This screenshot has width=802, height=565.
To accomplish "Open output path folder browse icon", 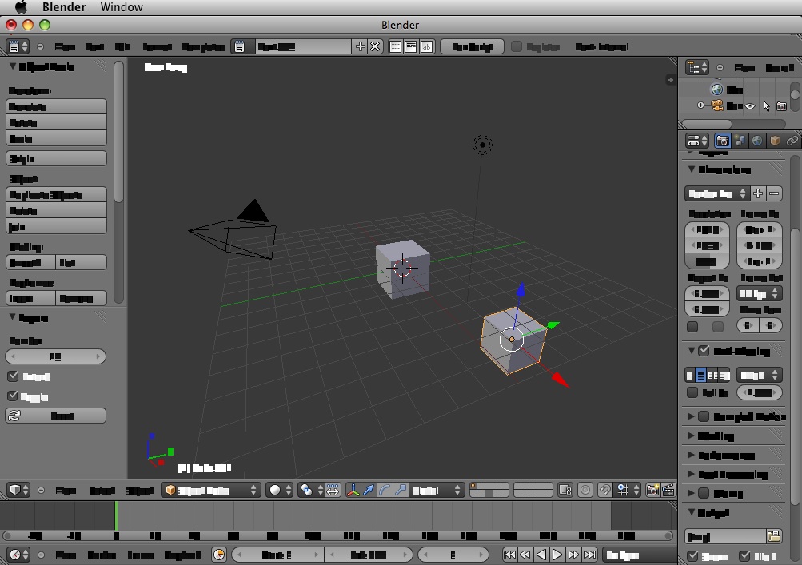I will tap(774, 536).
